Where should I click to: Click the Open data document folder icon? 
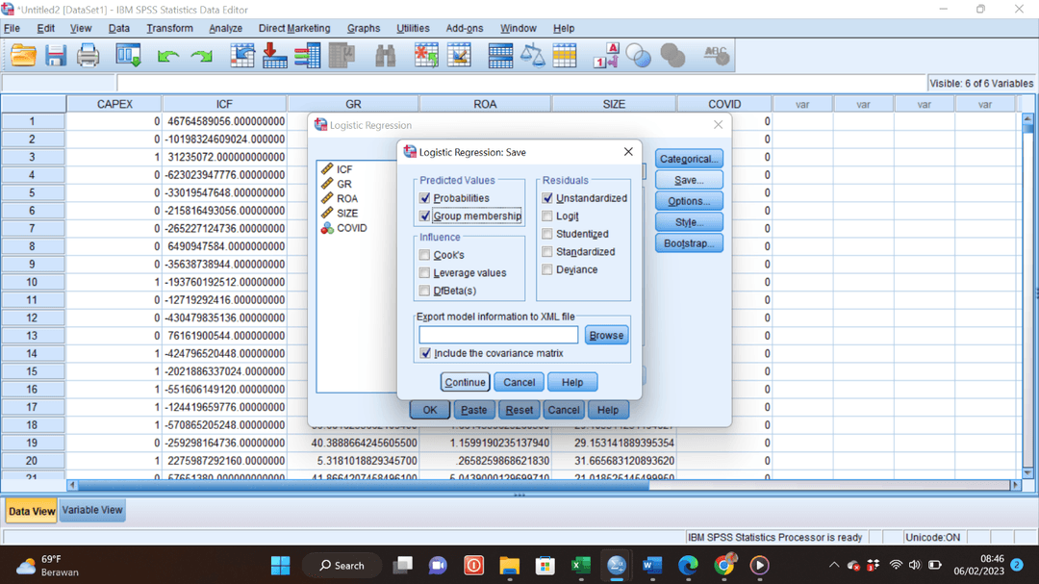(23, 56)
